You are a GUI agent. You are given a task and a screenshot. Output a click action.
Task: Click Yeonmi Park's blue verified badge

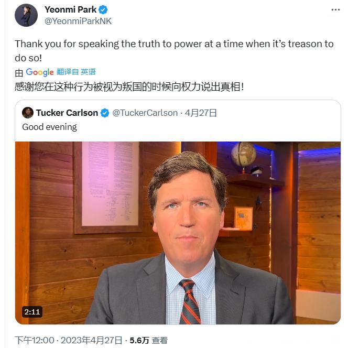coord(103,10)
